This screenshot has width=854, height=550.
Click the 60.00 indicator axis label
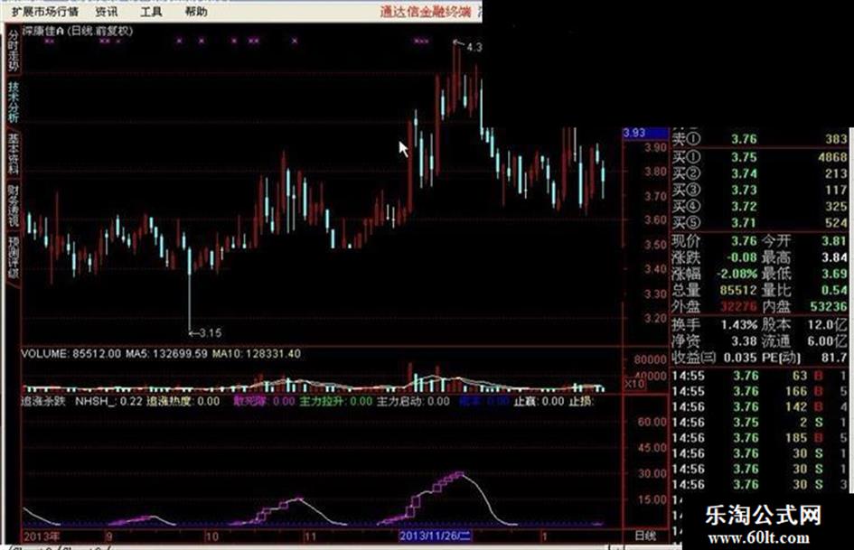(x=652, y=422)
